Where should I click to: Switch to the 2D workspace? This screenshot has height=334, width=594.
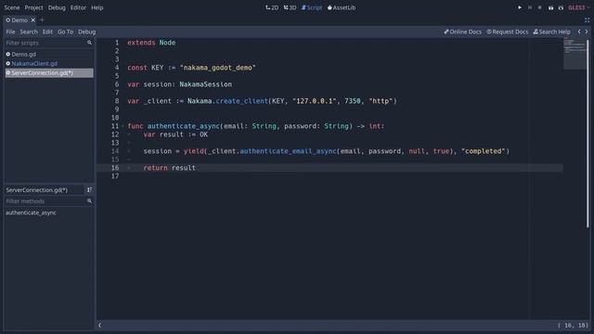click(272, 7)
